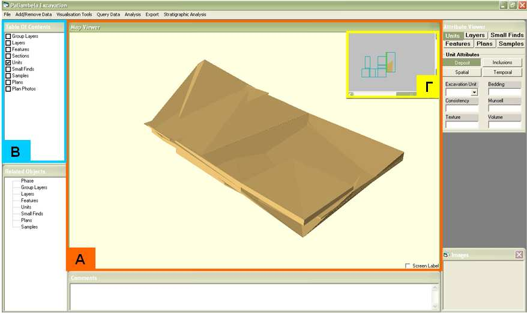Open the Analysis menu
Screen dimensions: 527x313
(x=133, y=14)
